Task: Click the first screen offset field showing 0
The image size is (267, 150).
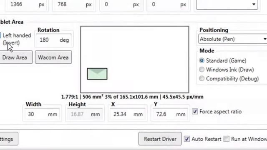Action: point(121,5)
